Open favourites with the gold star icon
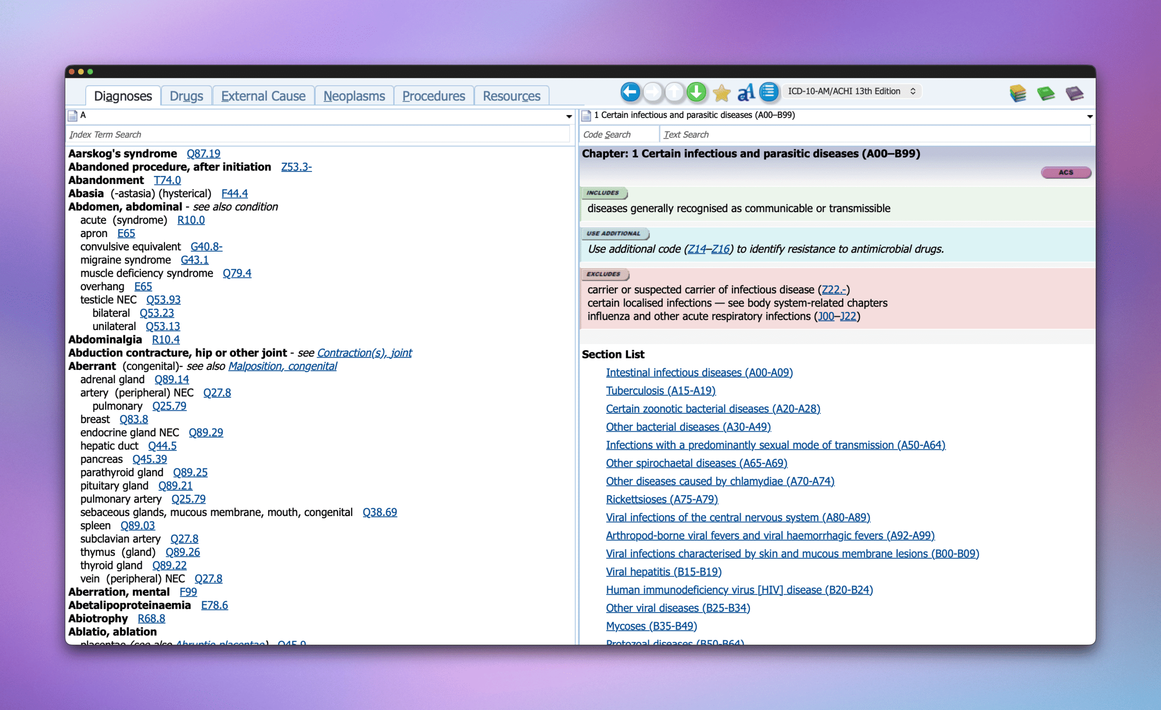 [x=721, y=92]
